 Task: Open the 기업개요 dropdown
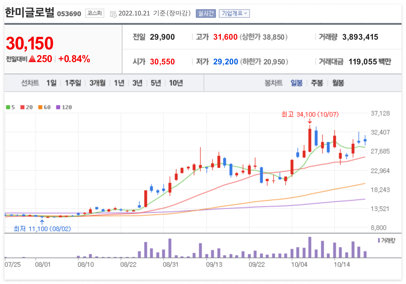(x=234, y=14)
